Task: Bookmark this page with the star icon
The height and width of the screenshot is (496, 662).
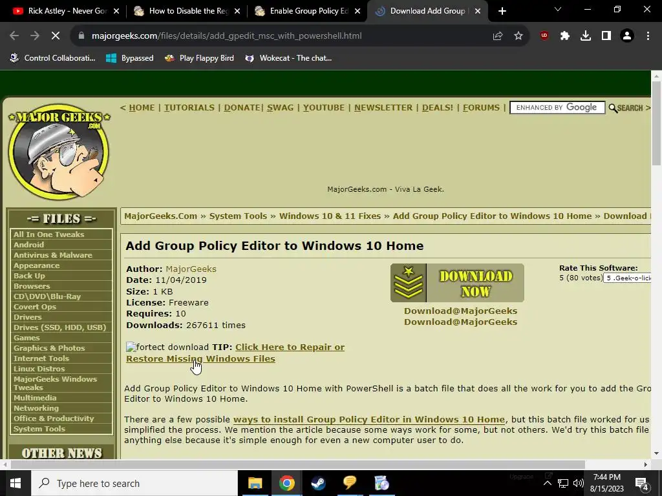Action: pos(518,36)
